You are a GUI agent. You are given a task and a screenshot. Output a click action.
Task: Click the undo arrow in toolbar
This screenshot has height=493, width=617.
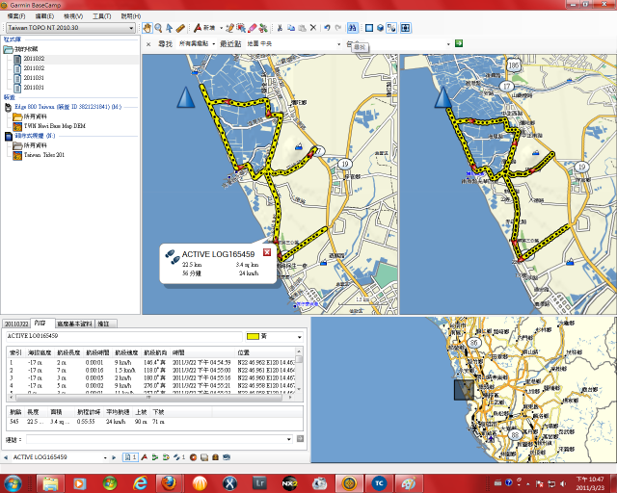click(x=327, y=28)
